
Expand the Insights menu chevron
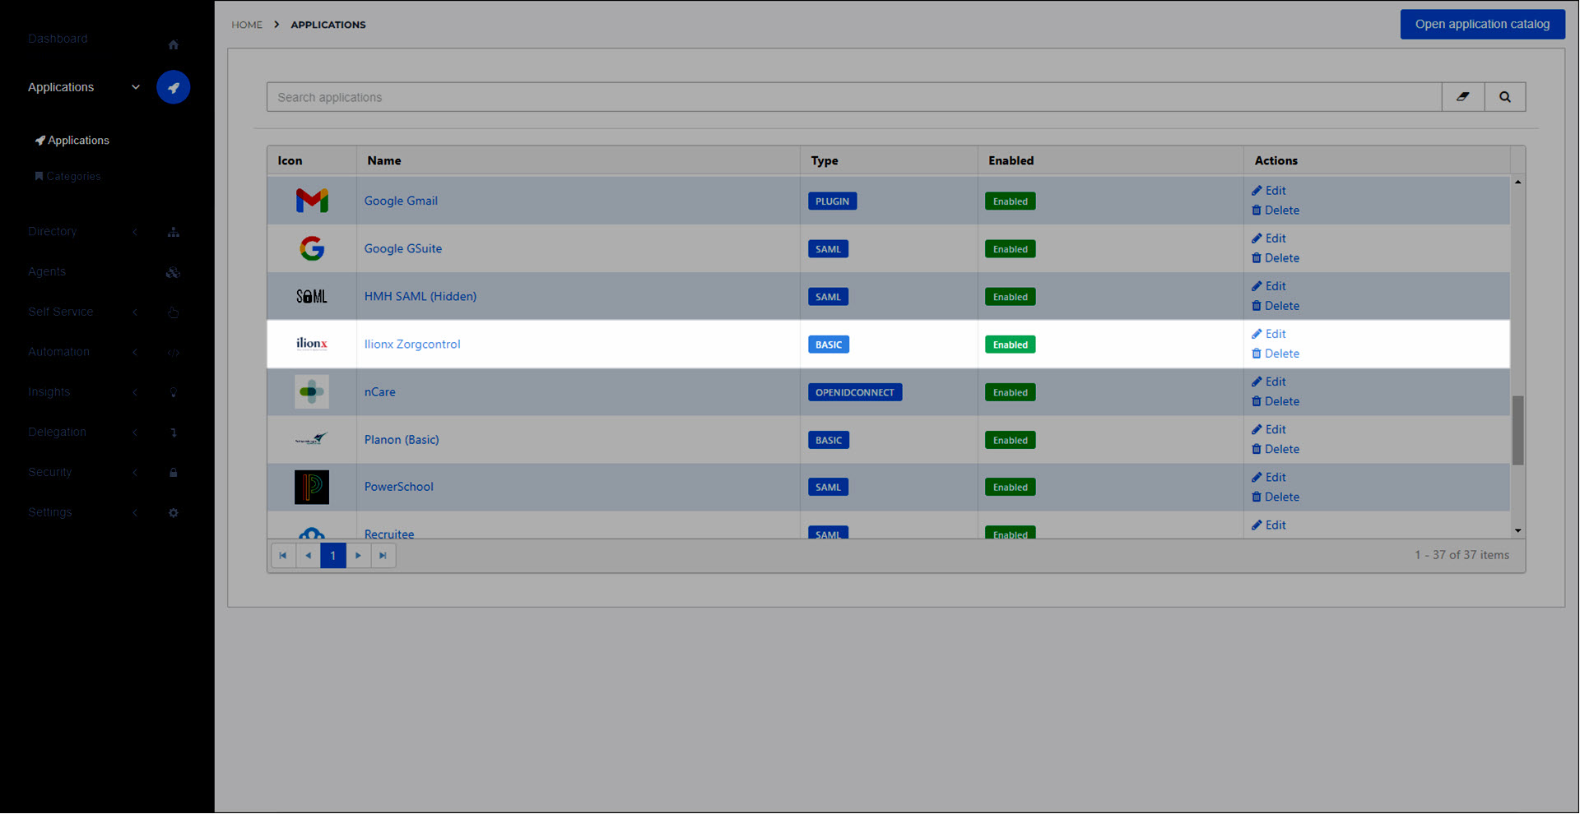tap(136, 393)
